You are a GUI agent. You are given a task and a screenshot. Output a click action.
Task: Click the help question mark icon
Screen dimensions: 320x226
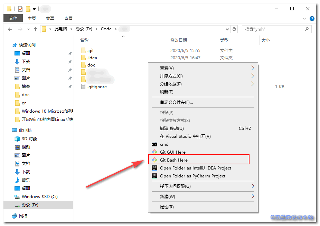(312, 19)
